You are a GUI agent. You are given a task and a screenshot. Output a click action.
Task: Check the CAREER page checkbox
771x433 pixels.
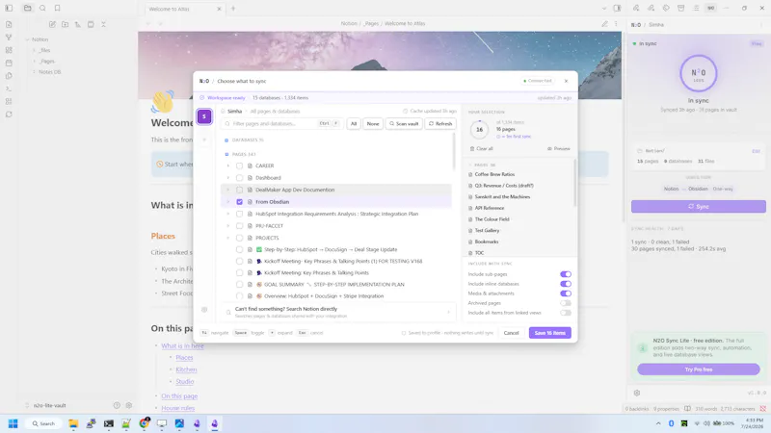coord(239,166)
